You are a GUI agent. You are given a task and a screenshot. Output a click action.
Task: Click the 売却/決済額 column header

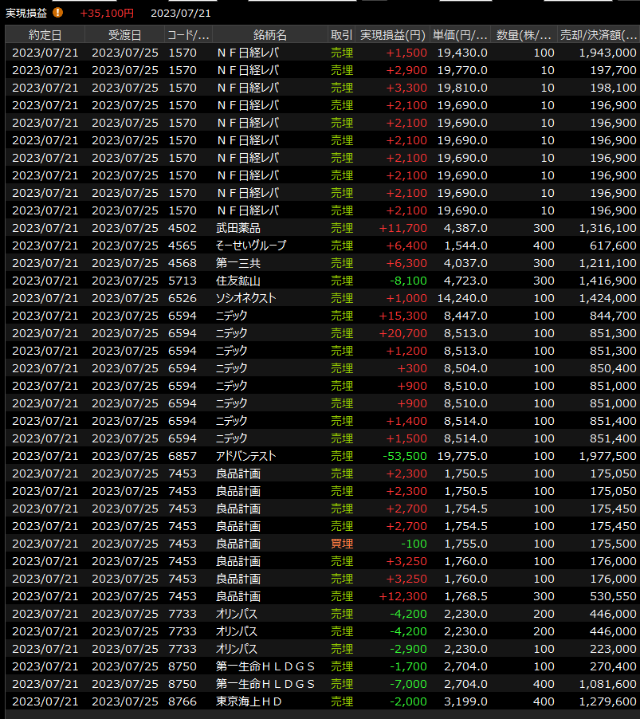pos(598,35)
